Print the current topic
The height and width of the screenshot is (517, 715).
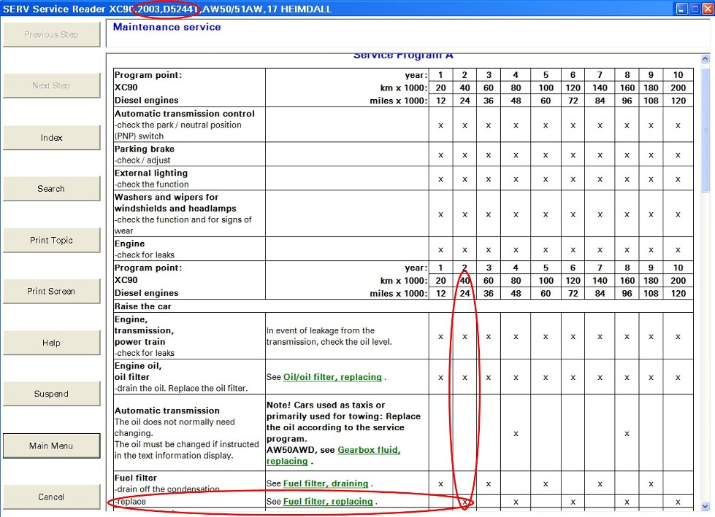click(x=51, y=240)
